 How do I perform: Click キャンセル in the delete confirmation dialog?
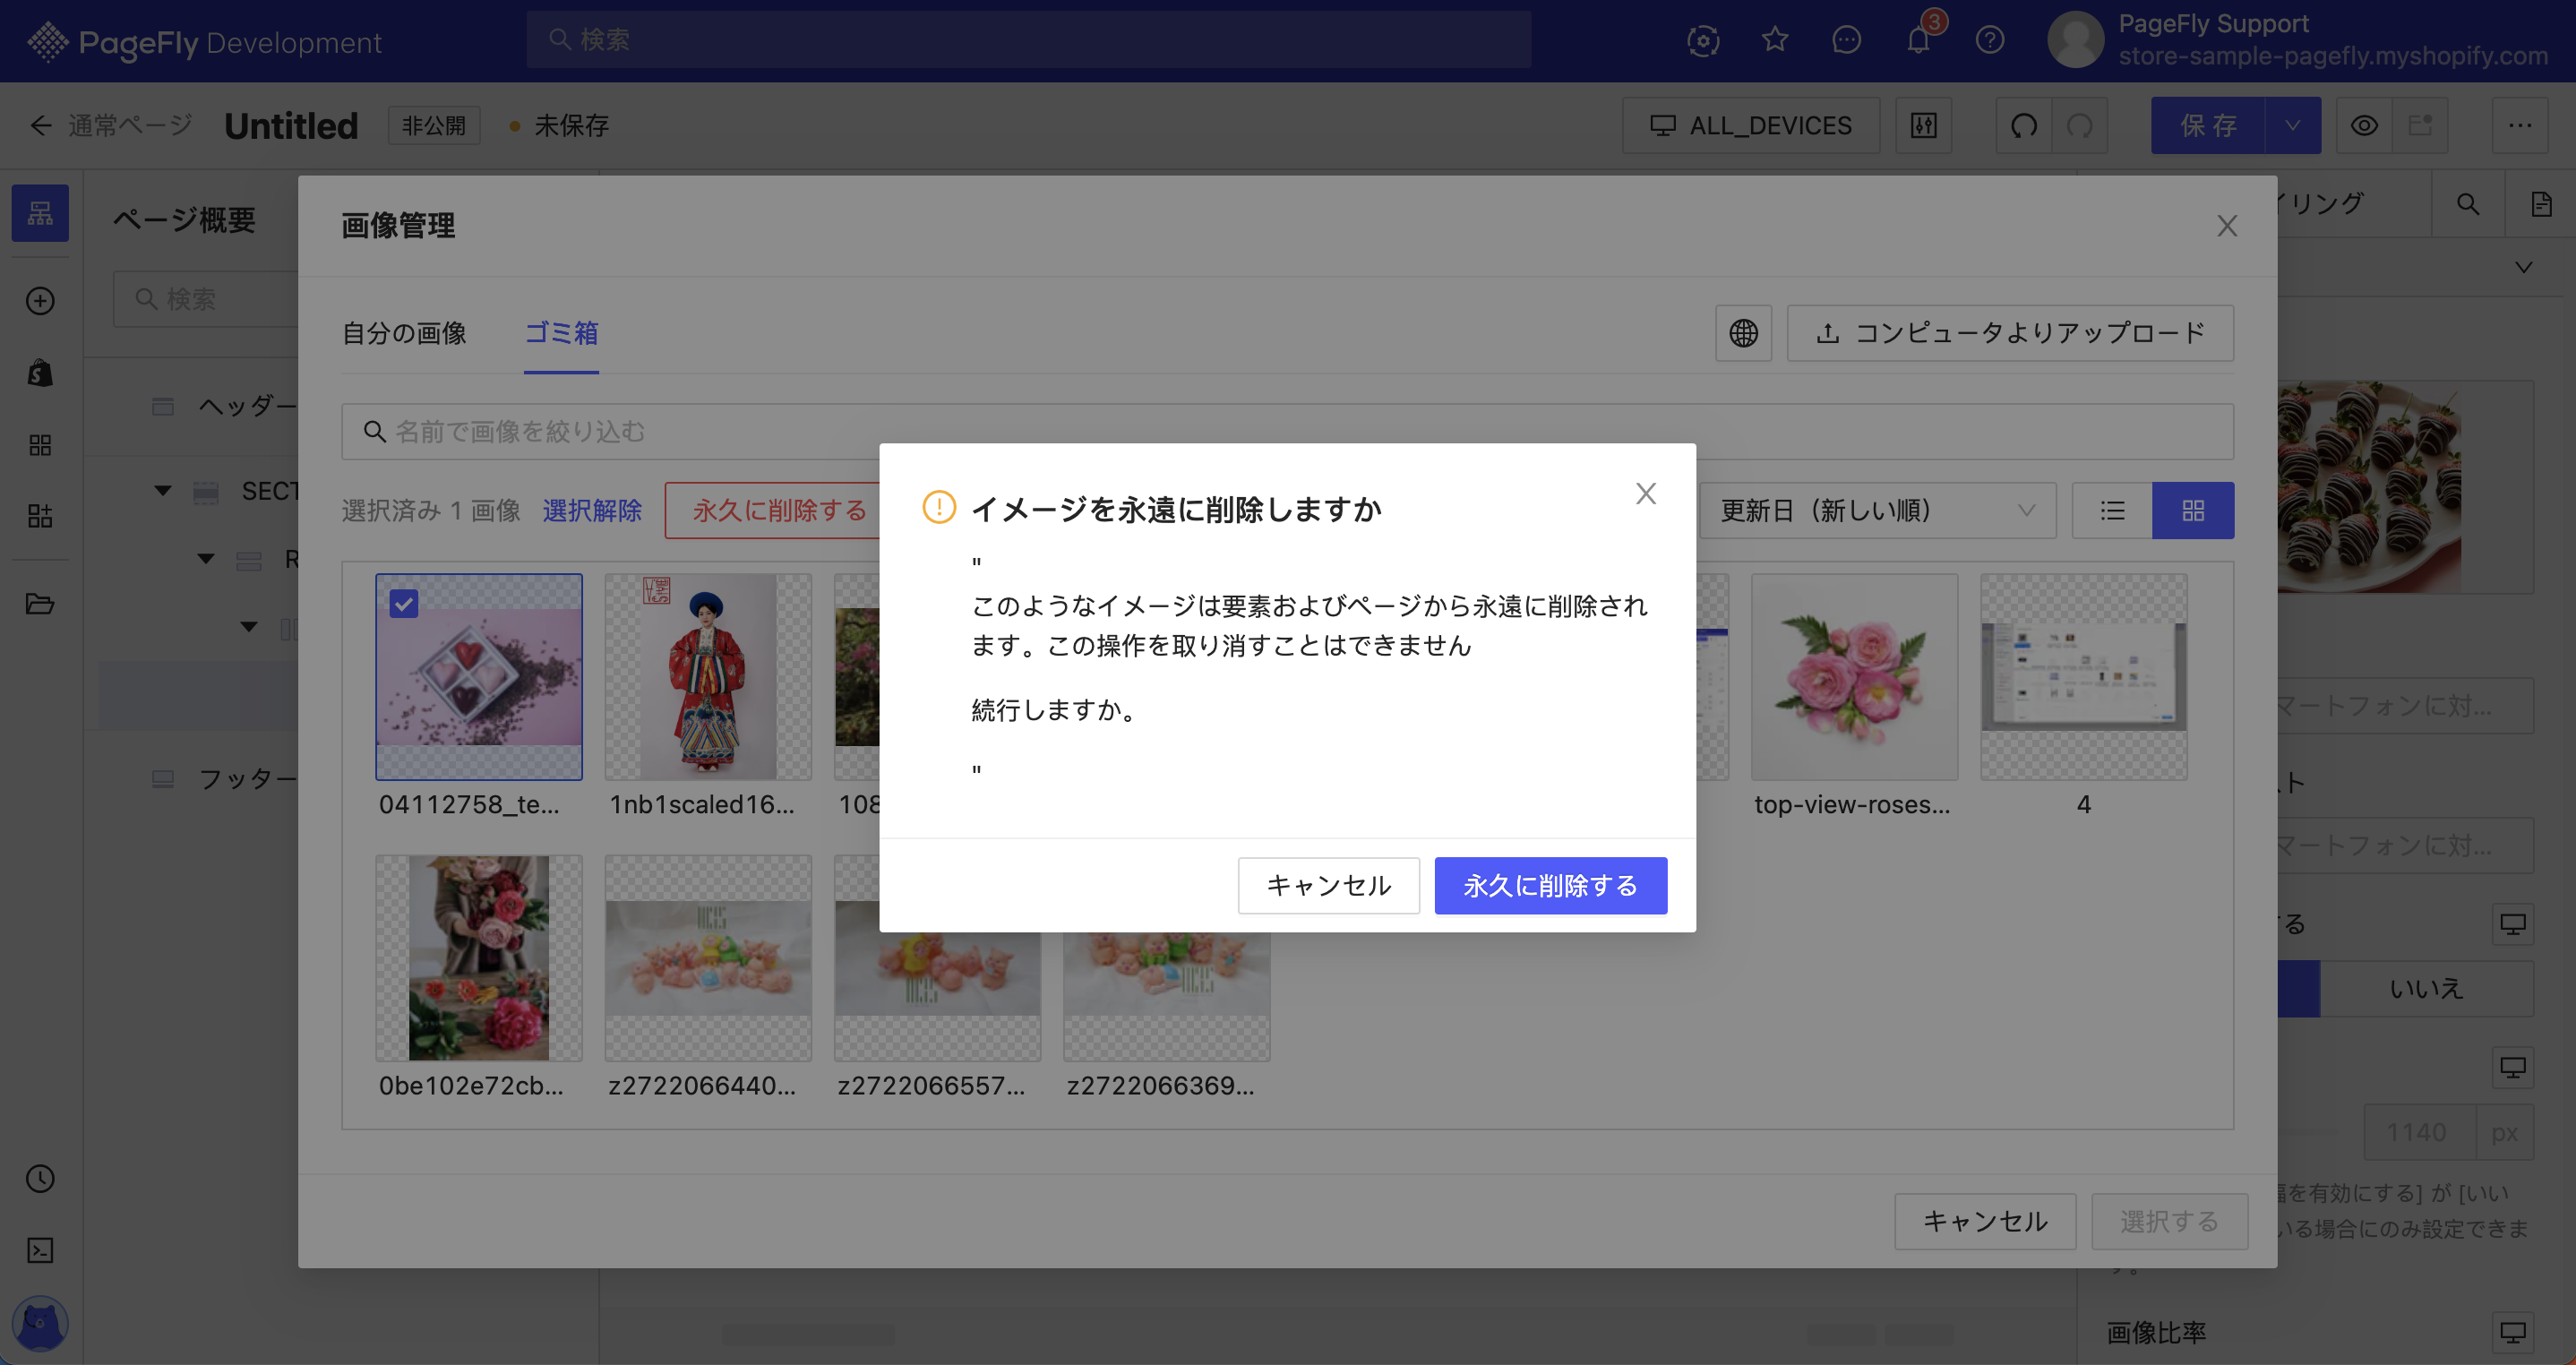1328,885
